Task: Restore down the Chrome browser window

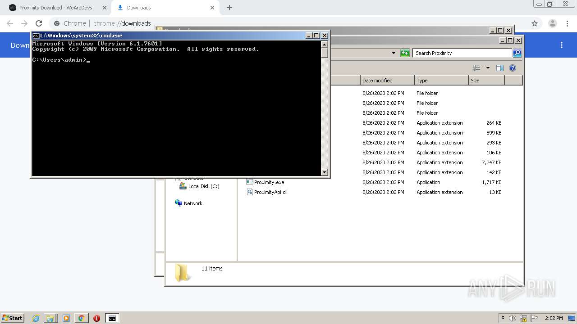Action: click(x=550, y=4)
